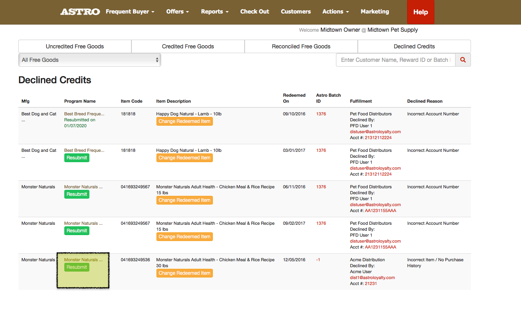
Task: Open the Customers page
Action: click(x=296, y=12)
